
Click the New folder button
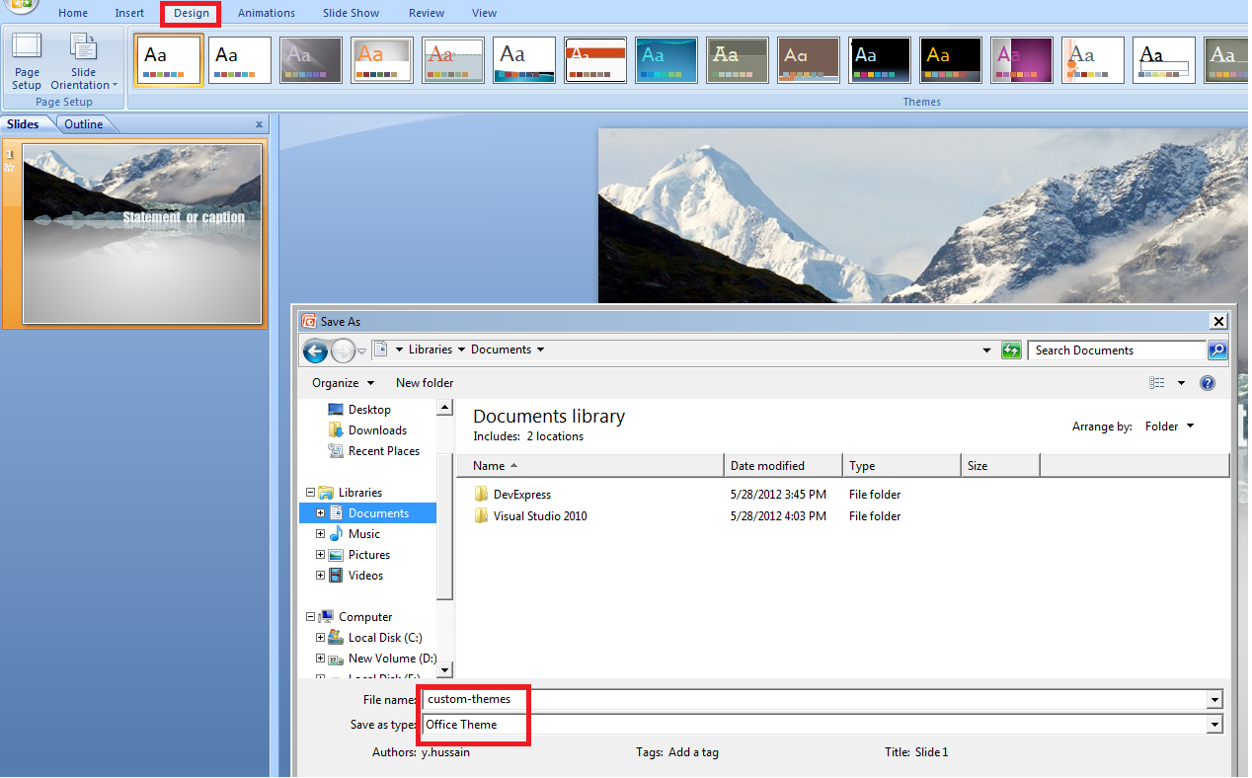tap(424, 383)
